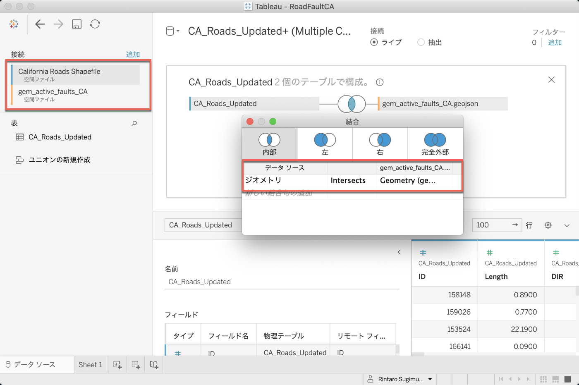Click new story icon
Image resolution: width=579 pixels, height=385 pixels.
154,365
